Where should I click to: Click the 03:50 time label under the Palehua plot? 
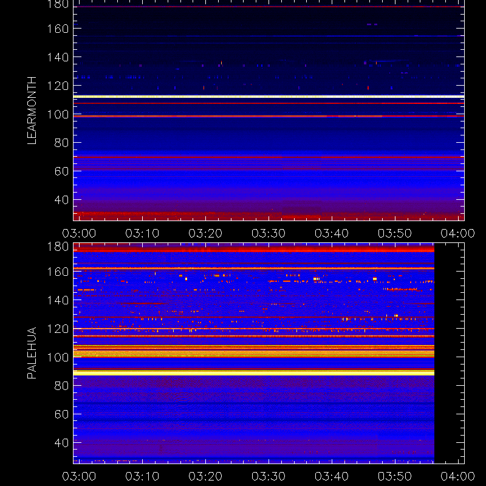[394, 476]
